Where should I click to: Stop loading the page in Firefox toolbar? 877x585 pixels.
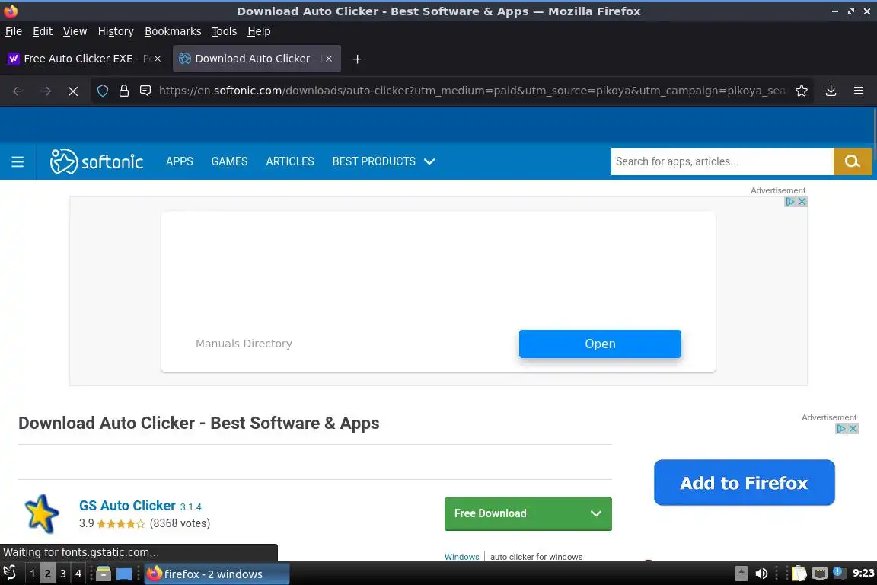click(x=73, y=91)
